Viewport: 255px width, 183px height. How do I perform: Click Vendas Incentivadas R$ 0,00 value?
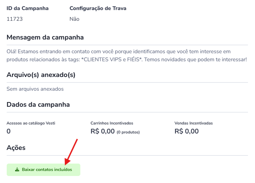(186, 131)
